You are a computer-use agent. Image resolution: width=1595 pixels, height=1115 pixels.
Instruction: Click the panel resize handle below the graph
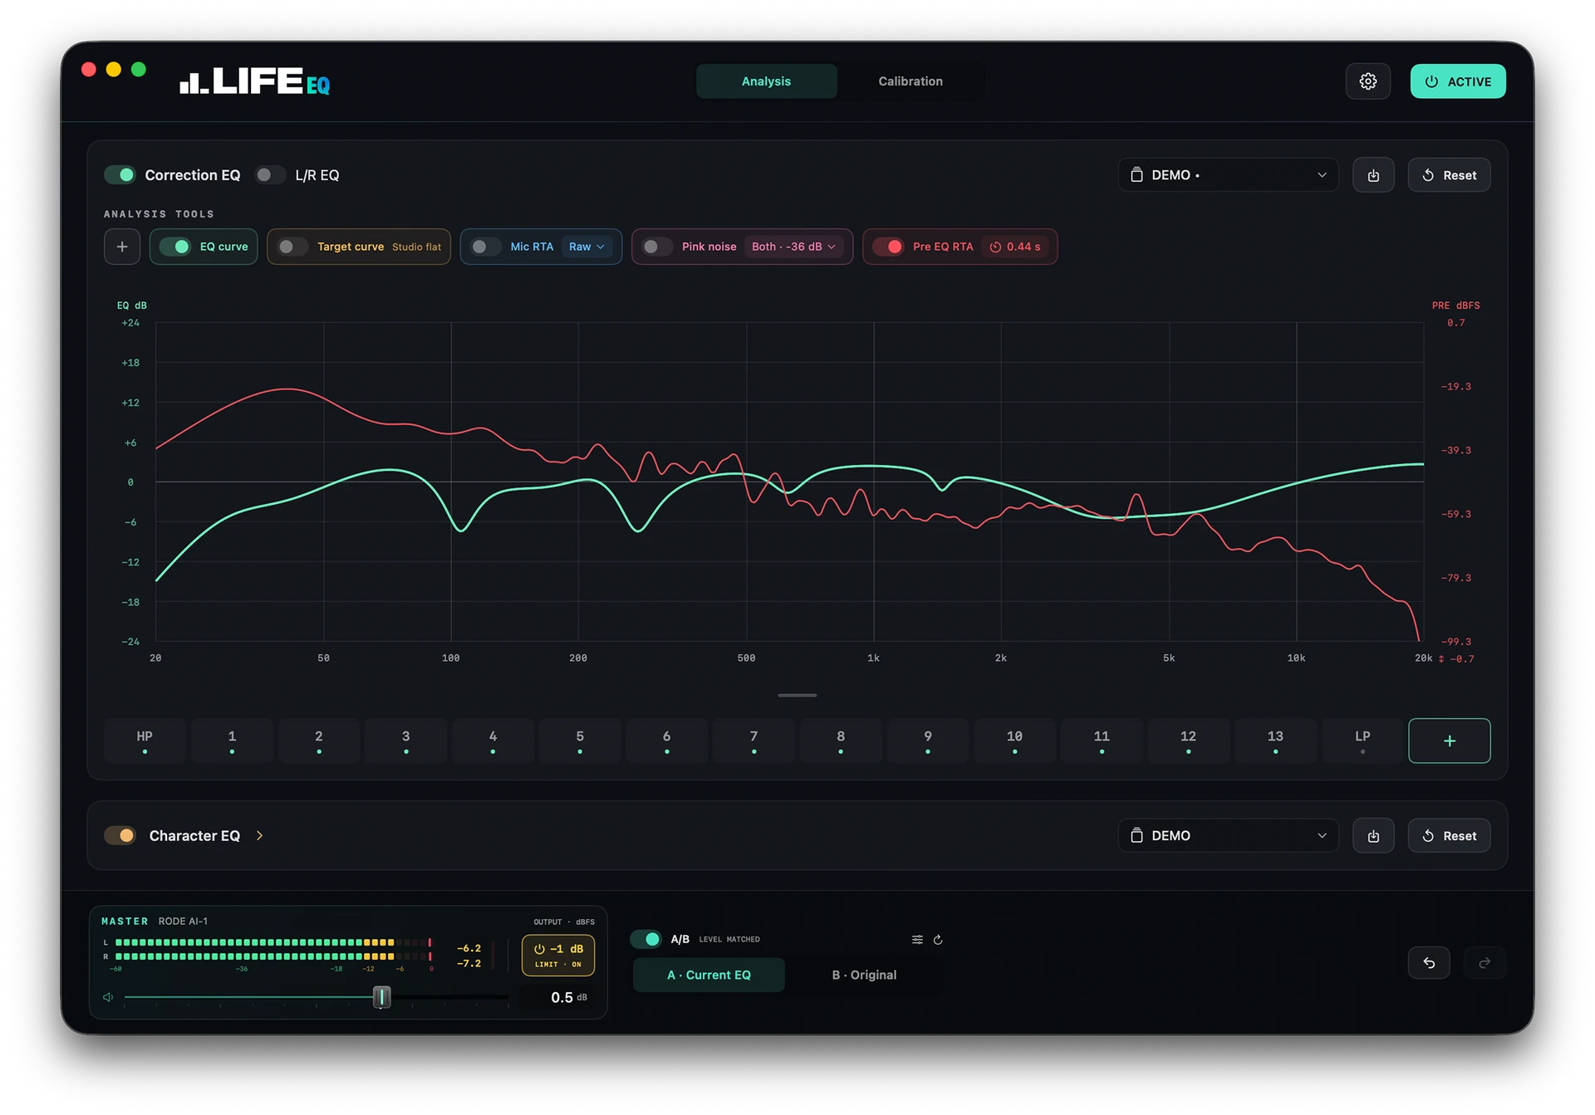click(797, 695)
